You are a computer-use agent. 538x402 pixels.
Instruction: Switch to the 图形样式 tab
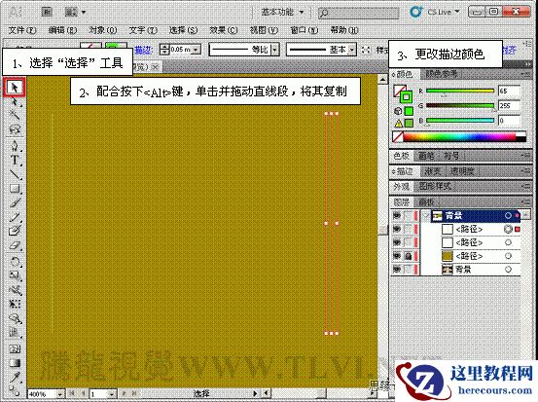point(434,187)
